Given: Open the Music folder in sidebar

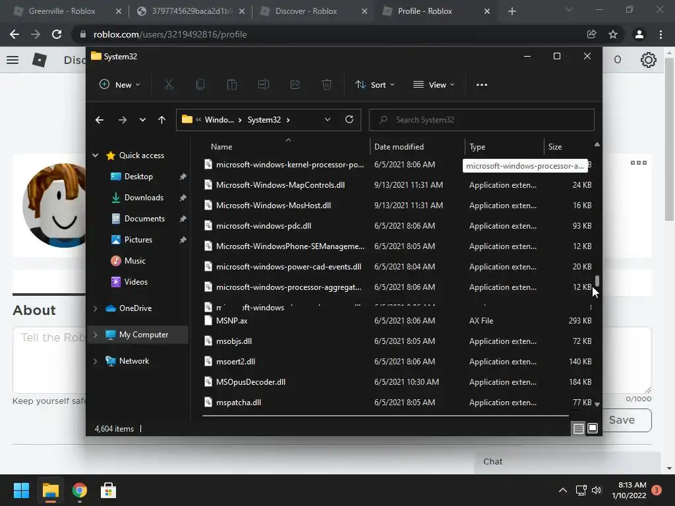Looking at the screenshot, I should pos(134,261).
